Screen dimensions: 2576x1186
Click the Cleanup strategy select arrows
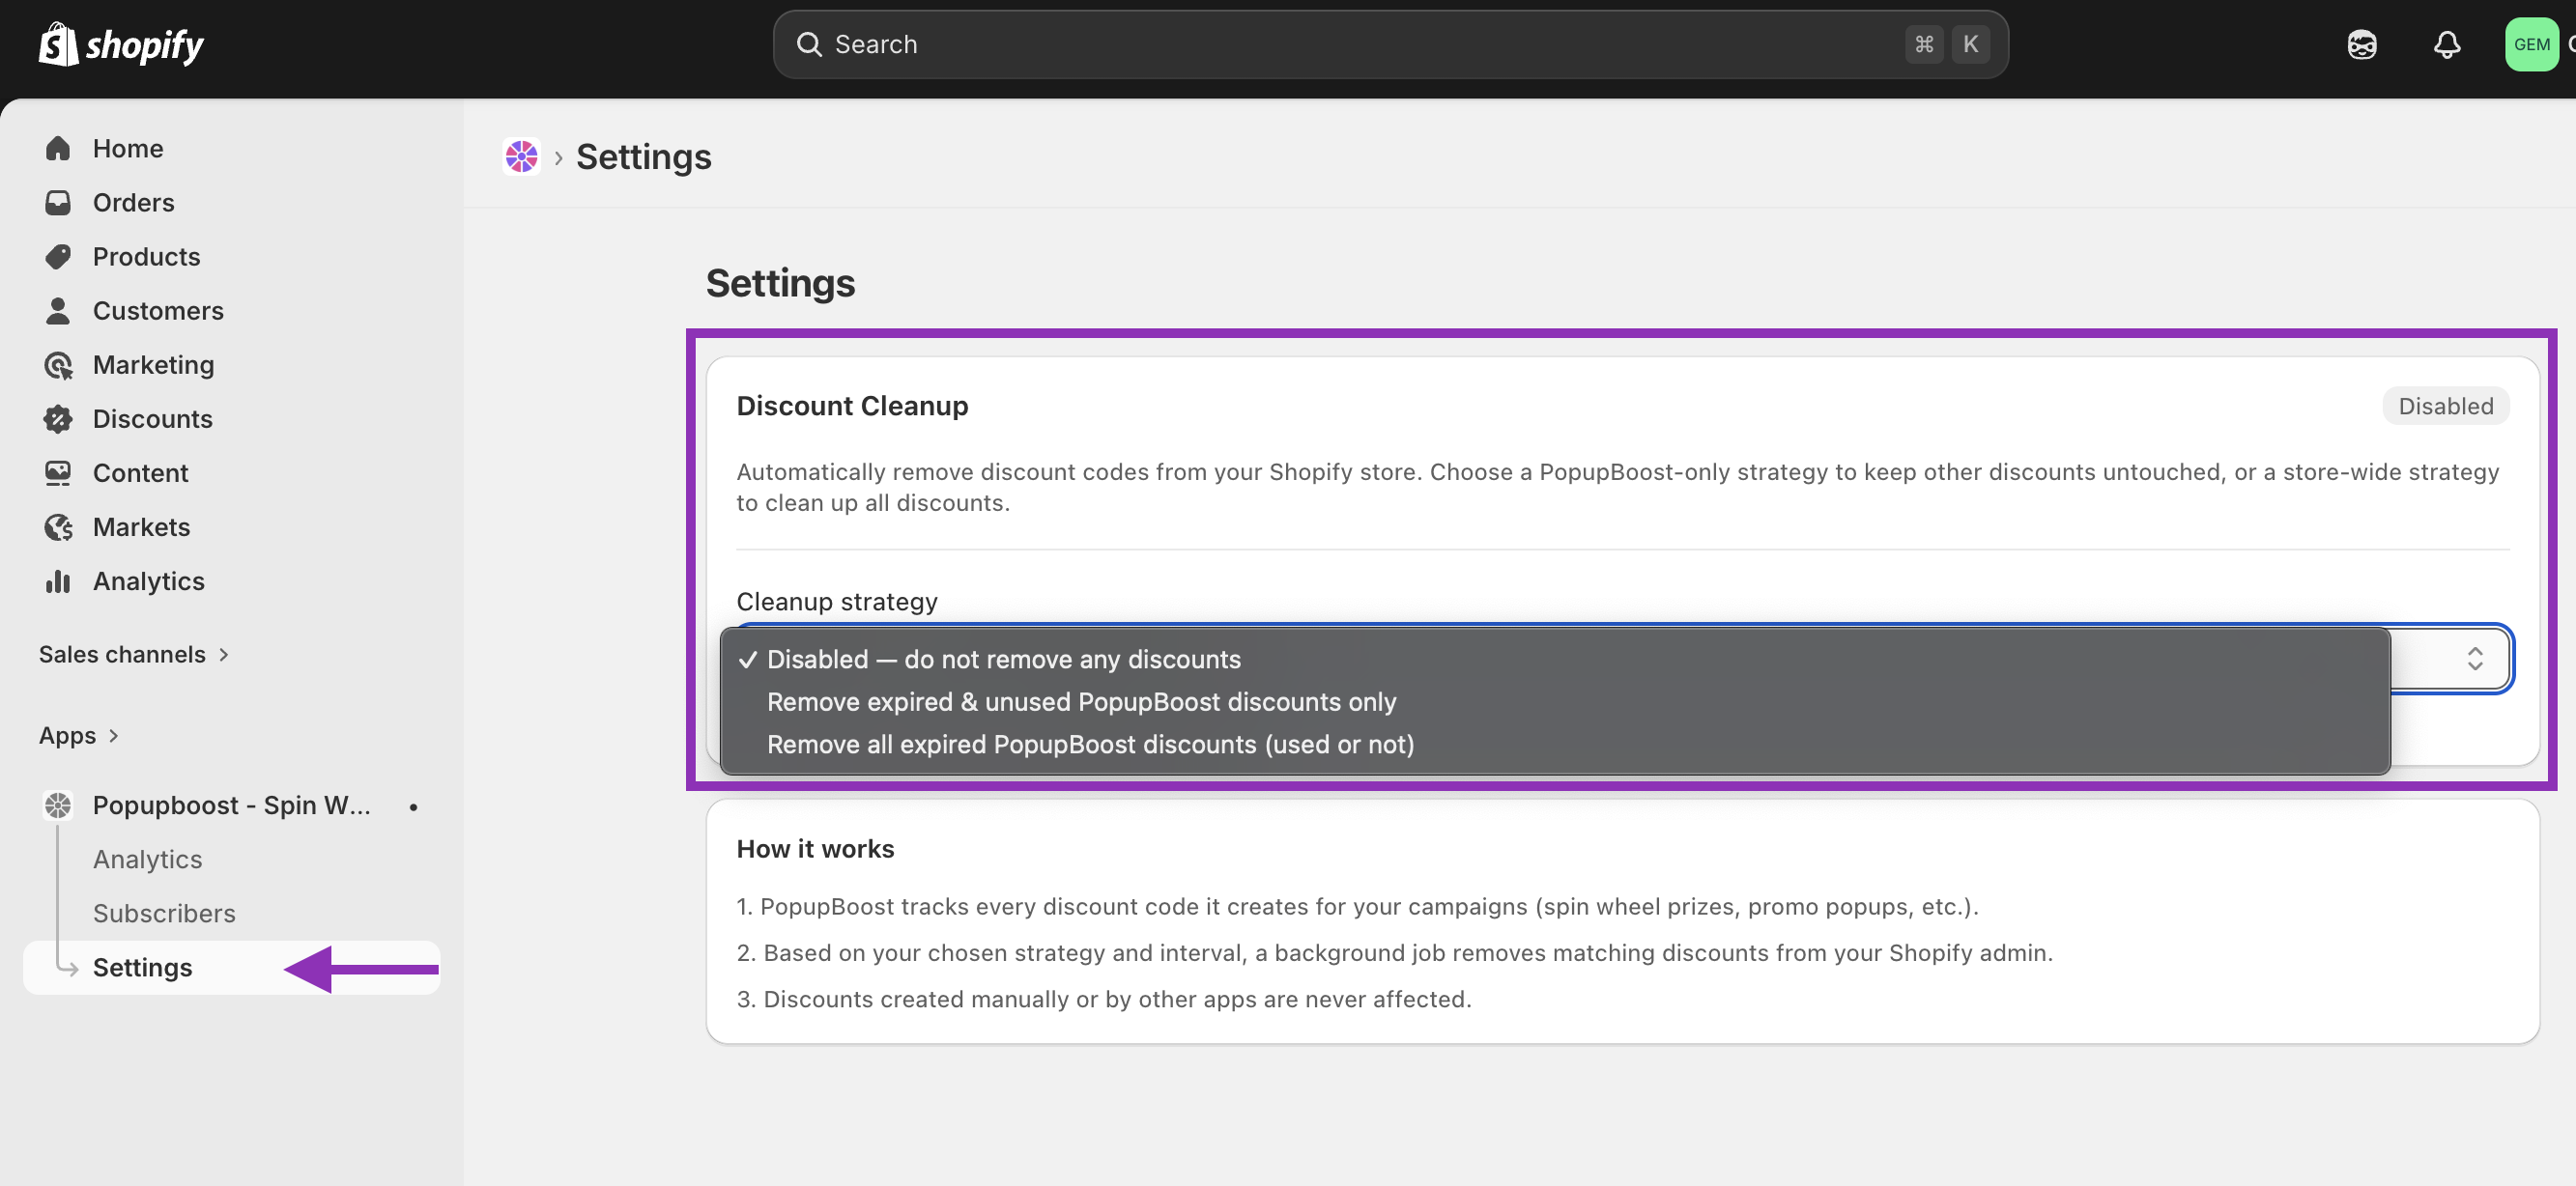2474,659
